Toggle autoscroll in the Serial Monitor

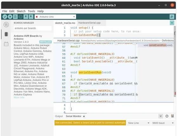click(161, 116)
